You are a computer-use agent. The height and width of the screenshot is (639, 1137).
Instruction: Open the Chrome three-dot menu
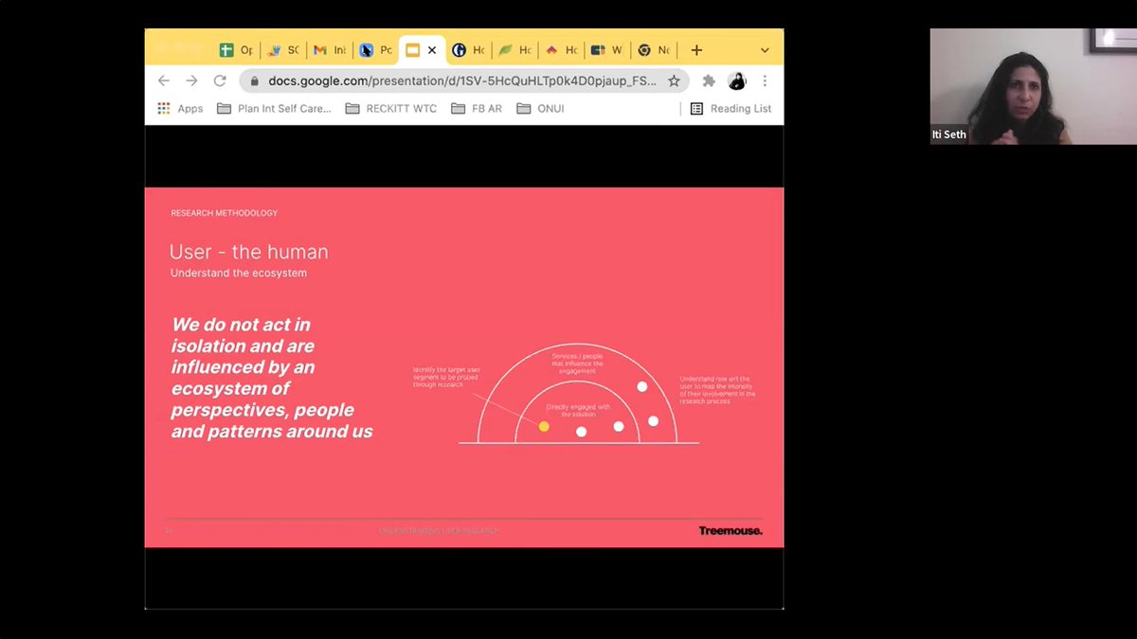pyautogui.click(x=765, y=80)
